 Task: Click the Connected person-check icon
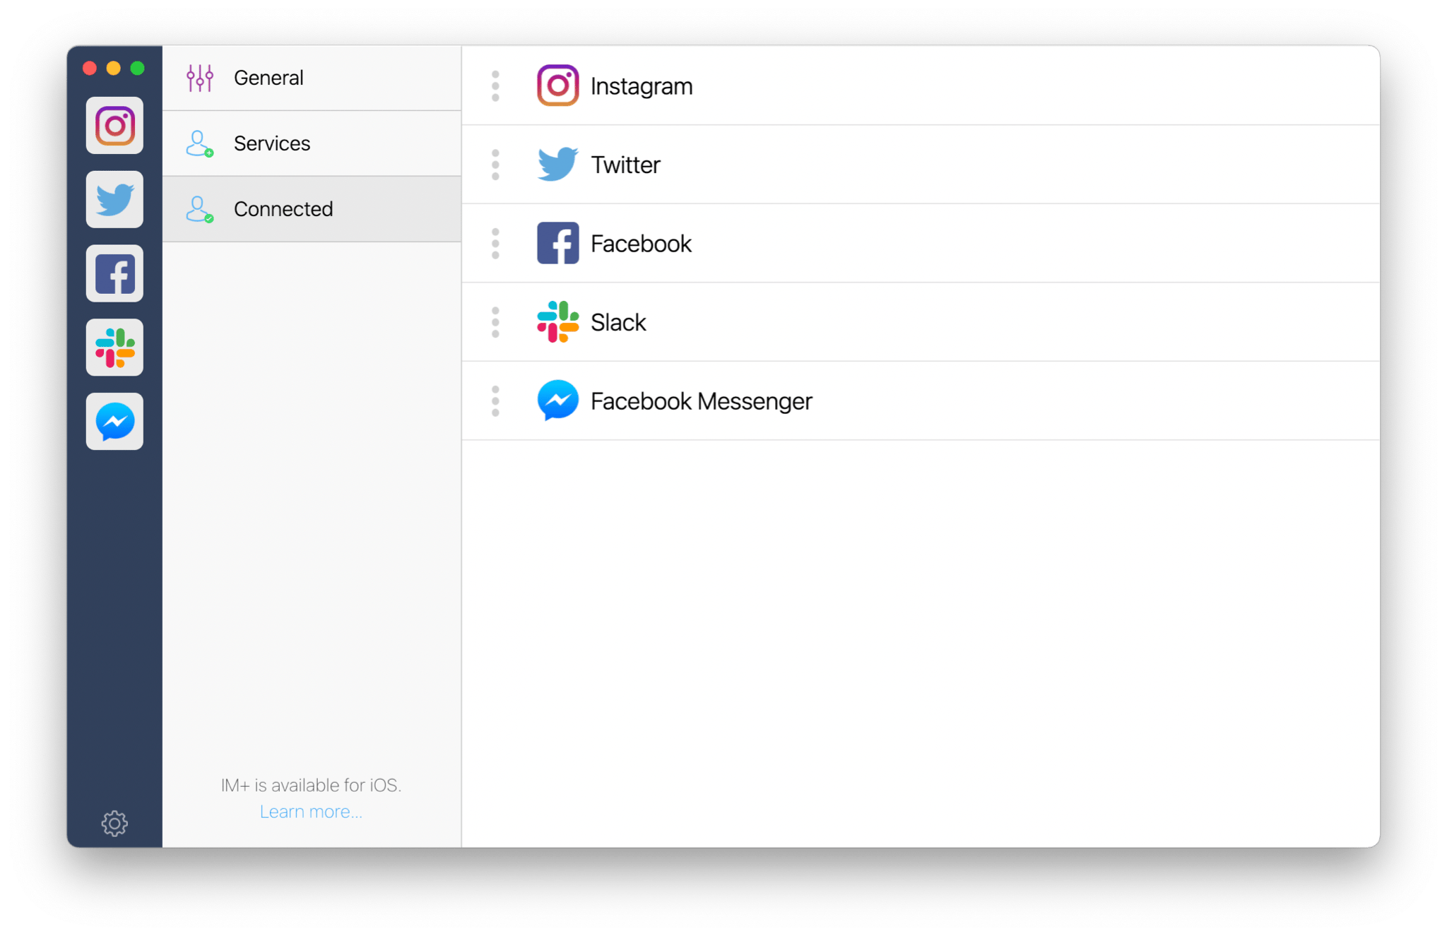pos(200,209)
